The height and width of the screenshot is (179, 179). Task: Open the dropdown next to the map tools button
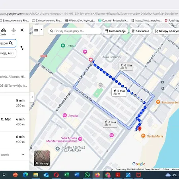point(41,30)
